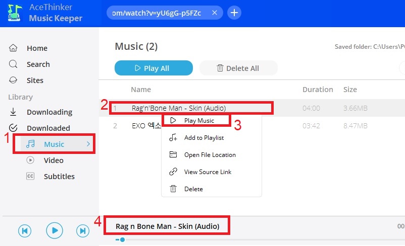Click the Play All button
Image resolution: width=405 pixels, height=246 pixels.
(x=154, y=68)
